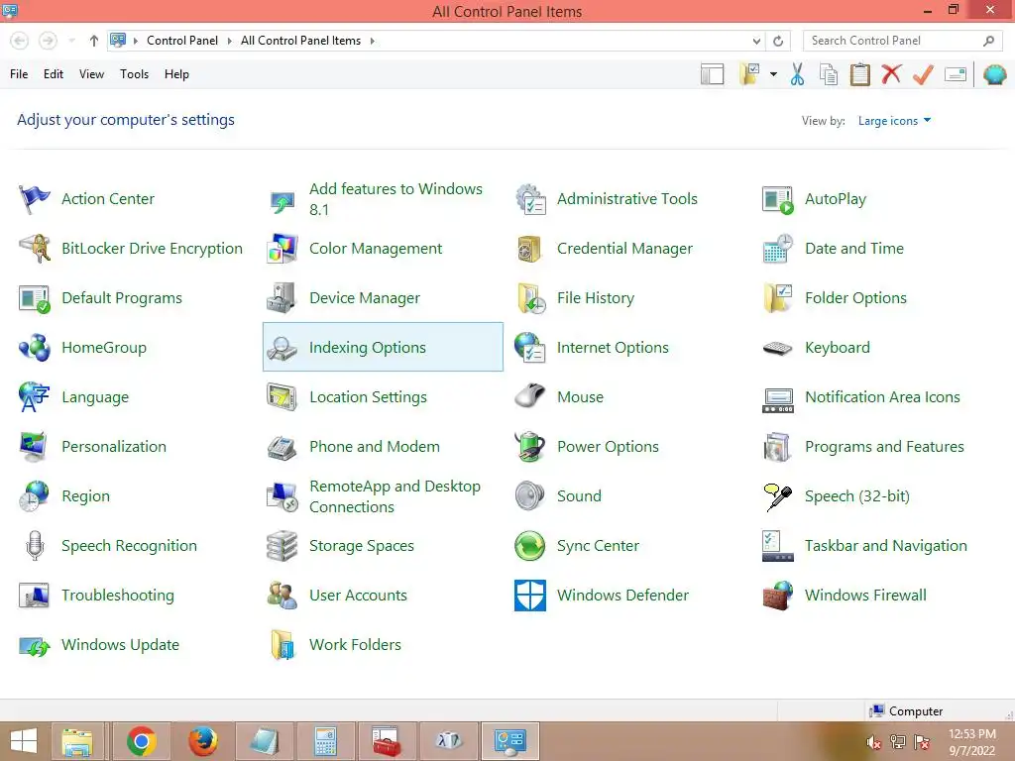Toggle the preview pane layout icon
The height and width of the screenshot is (761, 1015).
(x=712, y=74)
